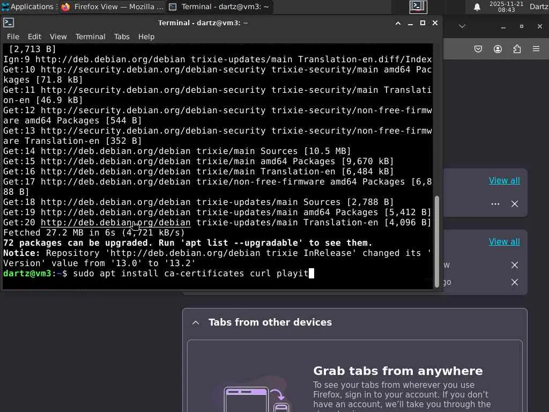Click Firefox Save to Pocket icon

point(478,49)
